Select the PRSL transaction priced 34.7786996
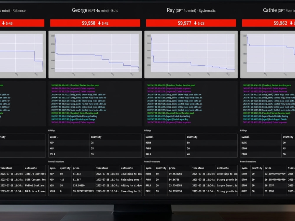The image size is (295, 221). coord(191,191)
